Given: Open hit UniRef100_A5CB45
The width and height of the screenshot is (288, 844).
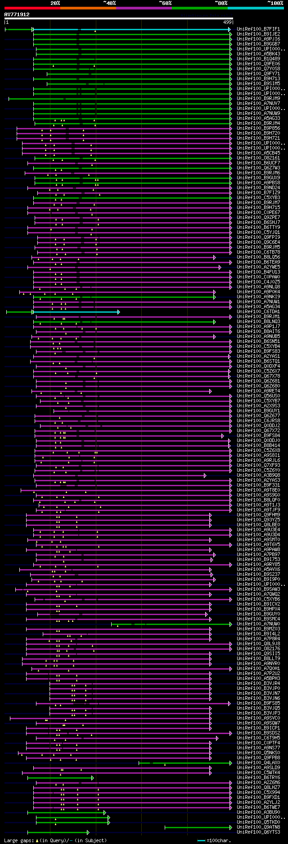Looking at the screenshot, I should 258,153.
